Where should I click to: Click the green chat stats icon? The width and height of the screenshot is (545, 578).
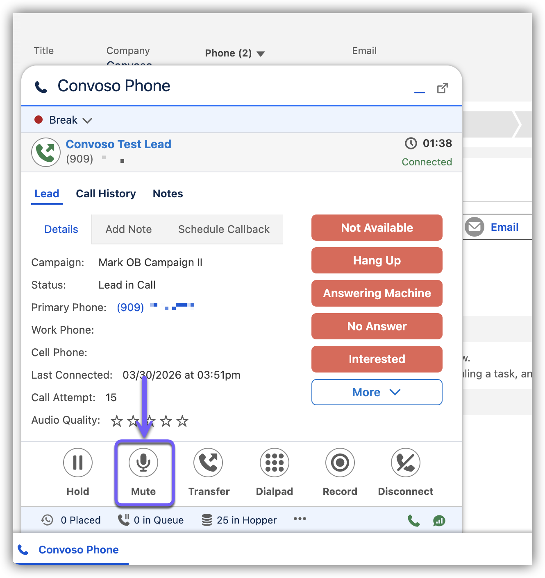439,521
